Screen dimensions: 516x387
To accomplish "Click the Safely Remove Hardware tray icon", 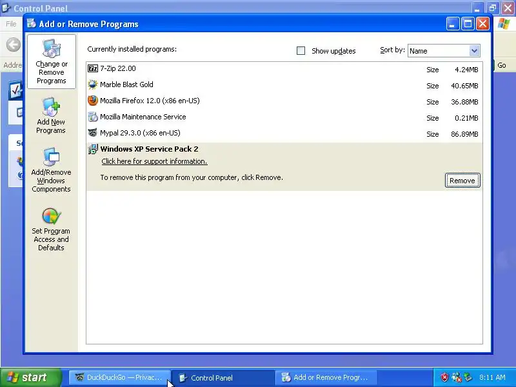I will point(468,377).
